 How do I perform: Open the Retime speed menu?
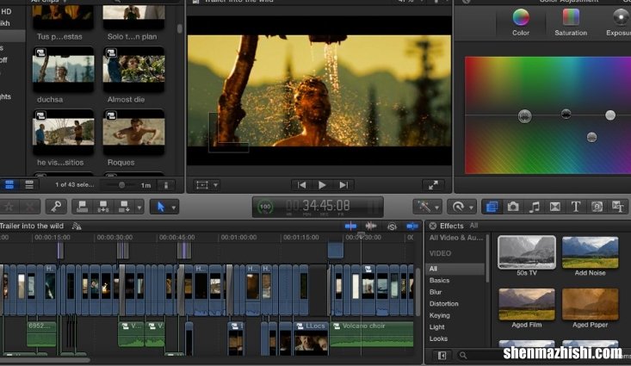coord(461,207)
